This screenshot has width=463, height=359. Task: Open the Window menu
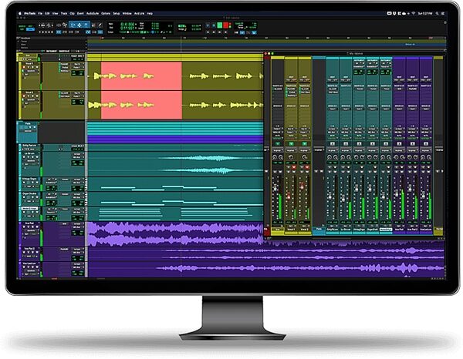click(127, 13)
